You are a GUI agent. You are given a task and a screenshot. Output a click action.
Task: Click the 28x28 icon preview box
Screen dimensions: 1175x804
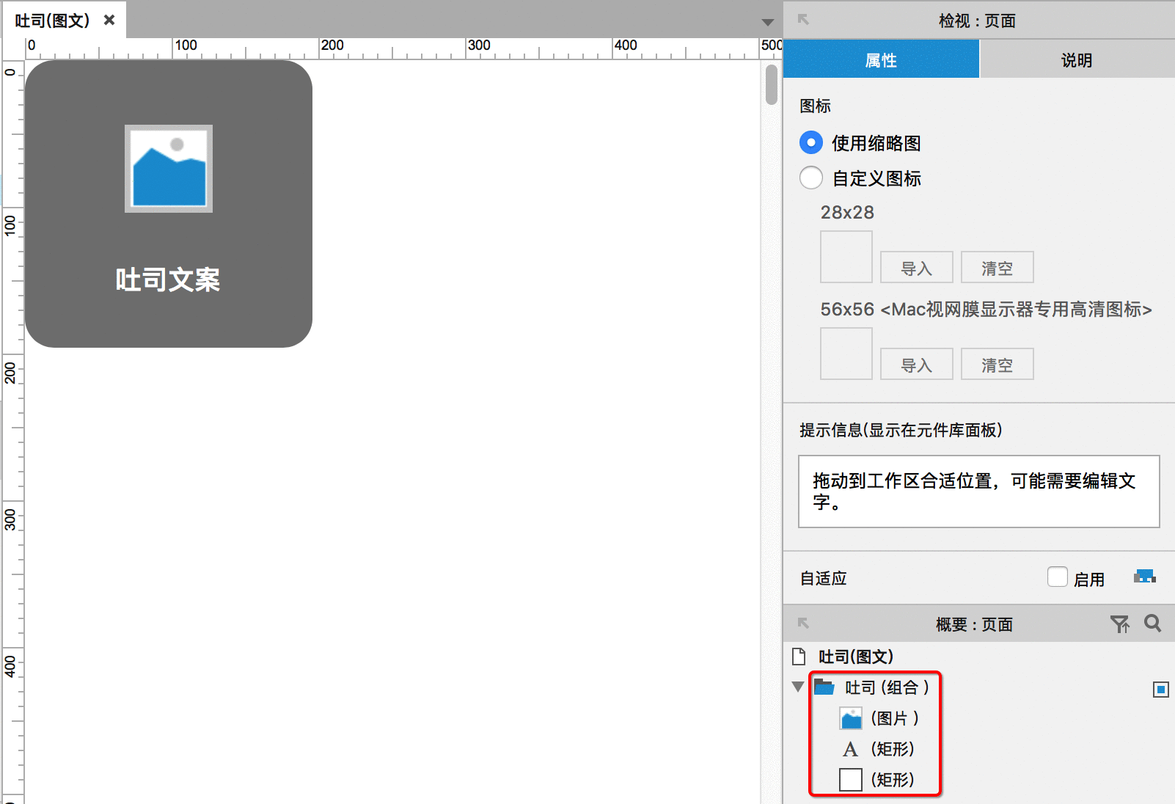pyautogui.click(x=846, y=257)
